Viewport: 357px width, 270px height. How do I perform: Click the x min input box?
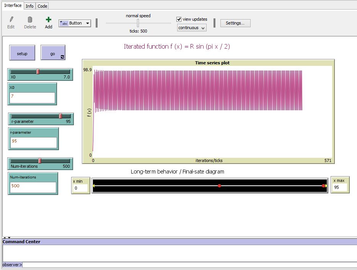80,188
